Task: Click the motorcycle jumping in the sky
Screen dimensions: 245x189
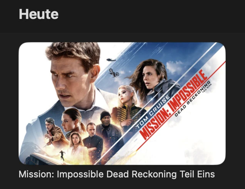Action: [x=114, y=73]
